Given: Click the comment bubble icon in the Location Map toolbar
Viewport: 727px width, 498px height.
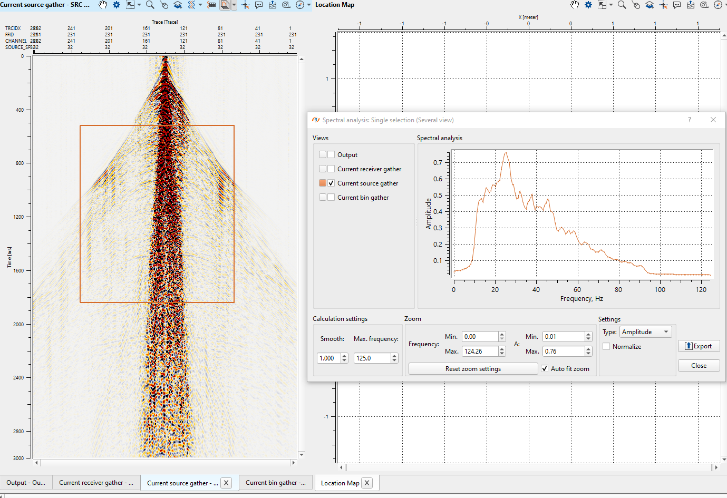Looking at the screenshot, I should (677, 5).
